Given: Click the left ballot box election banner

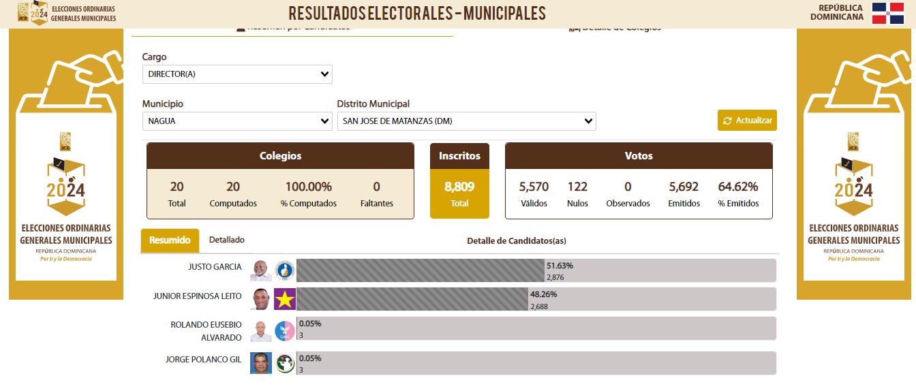Looking at the screenshot, I should tap(66, 163).
